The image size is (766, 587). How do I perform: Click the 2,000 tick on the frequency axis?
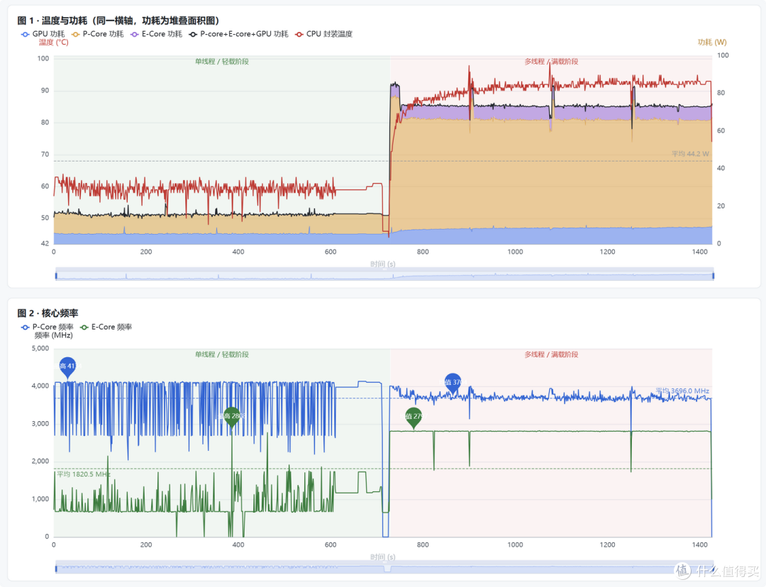(40, 462)
